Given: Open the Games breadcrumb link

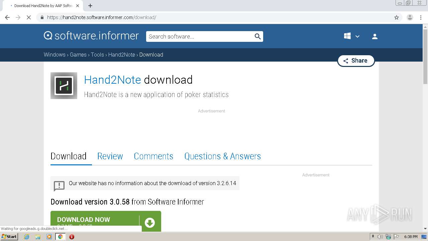Looking at the screenshot, I should pyautogui.click(x=78, y=55).
